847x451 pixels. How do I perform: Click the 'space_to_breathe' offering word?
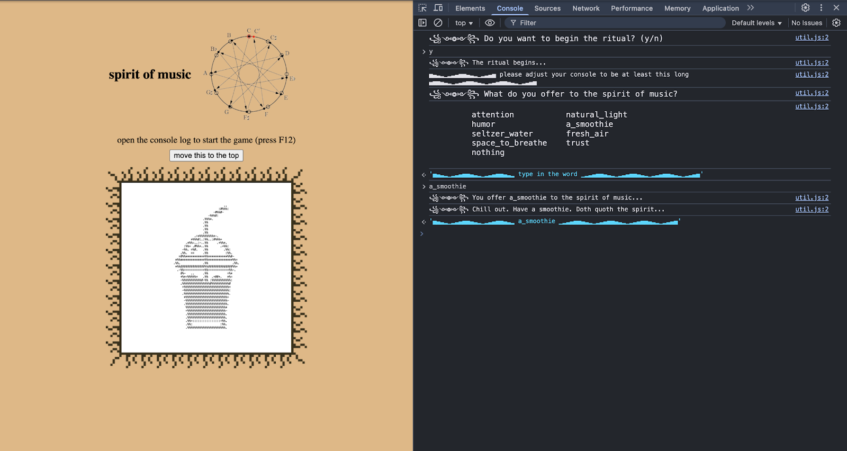click(509, 143)
